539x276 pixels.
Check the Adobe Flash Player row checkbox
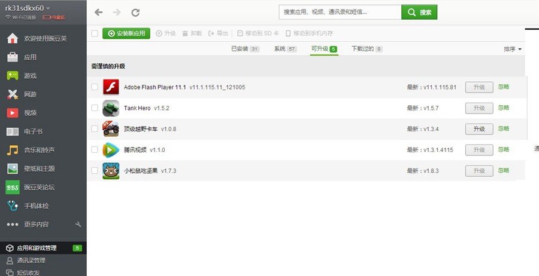[95, 87]
